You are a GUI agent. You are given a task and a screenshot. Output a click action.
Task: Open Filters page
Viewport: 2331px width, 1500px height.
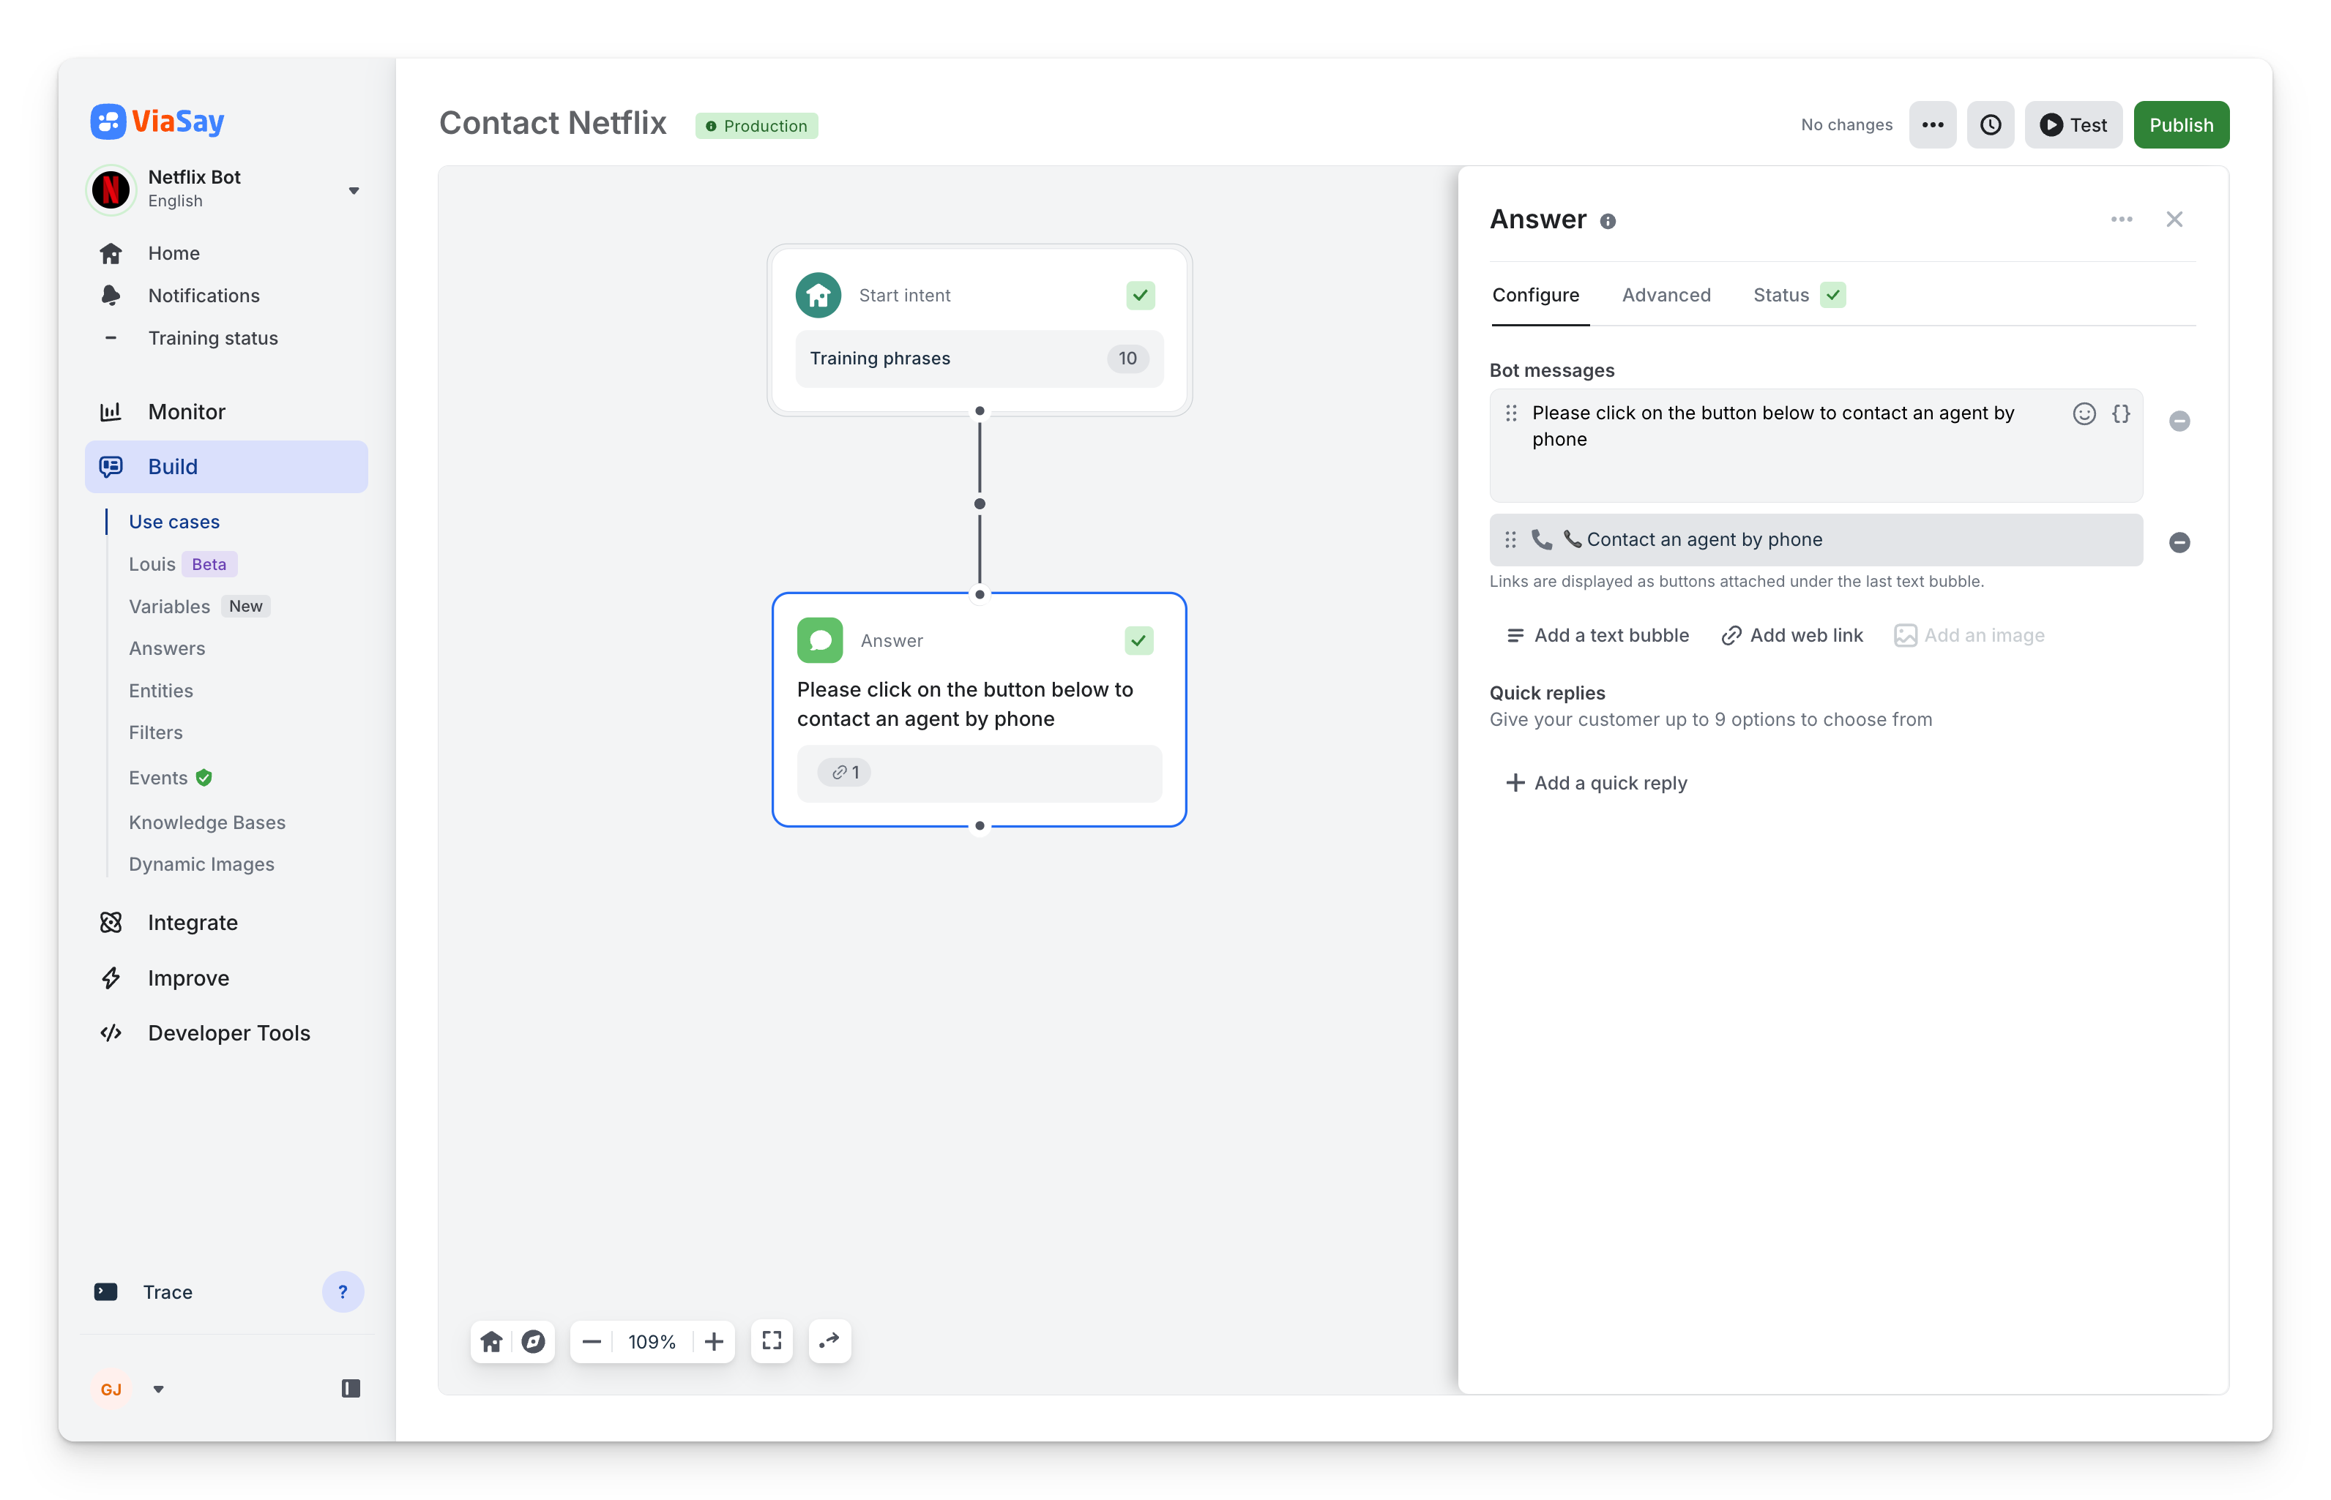click(156, 732)
